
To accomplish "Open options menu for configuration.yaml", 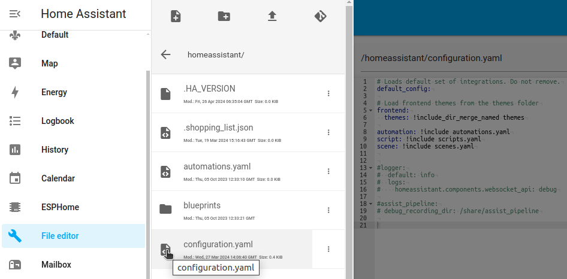I will pyautogui.click(x=328, y=249).
